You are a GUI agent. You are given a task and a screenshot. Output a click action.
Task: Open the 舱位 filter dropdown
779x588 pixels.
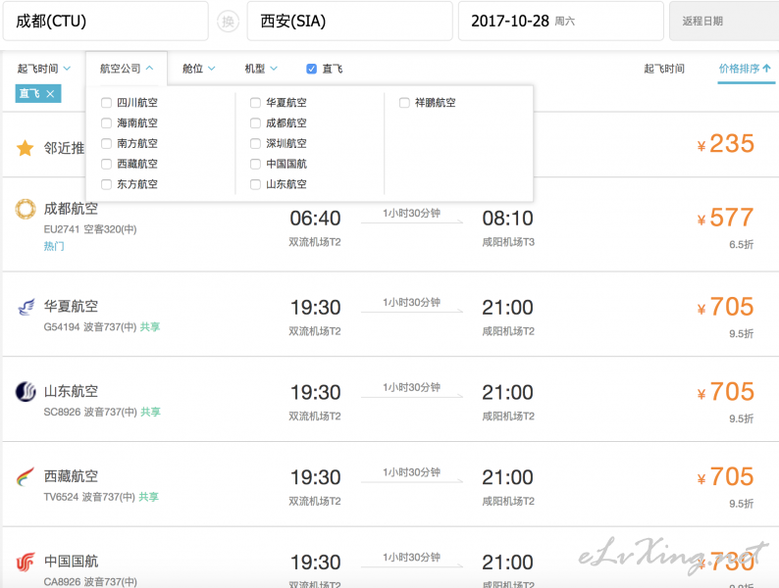pyautogui.click(x=199, y=69)
